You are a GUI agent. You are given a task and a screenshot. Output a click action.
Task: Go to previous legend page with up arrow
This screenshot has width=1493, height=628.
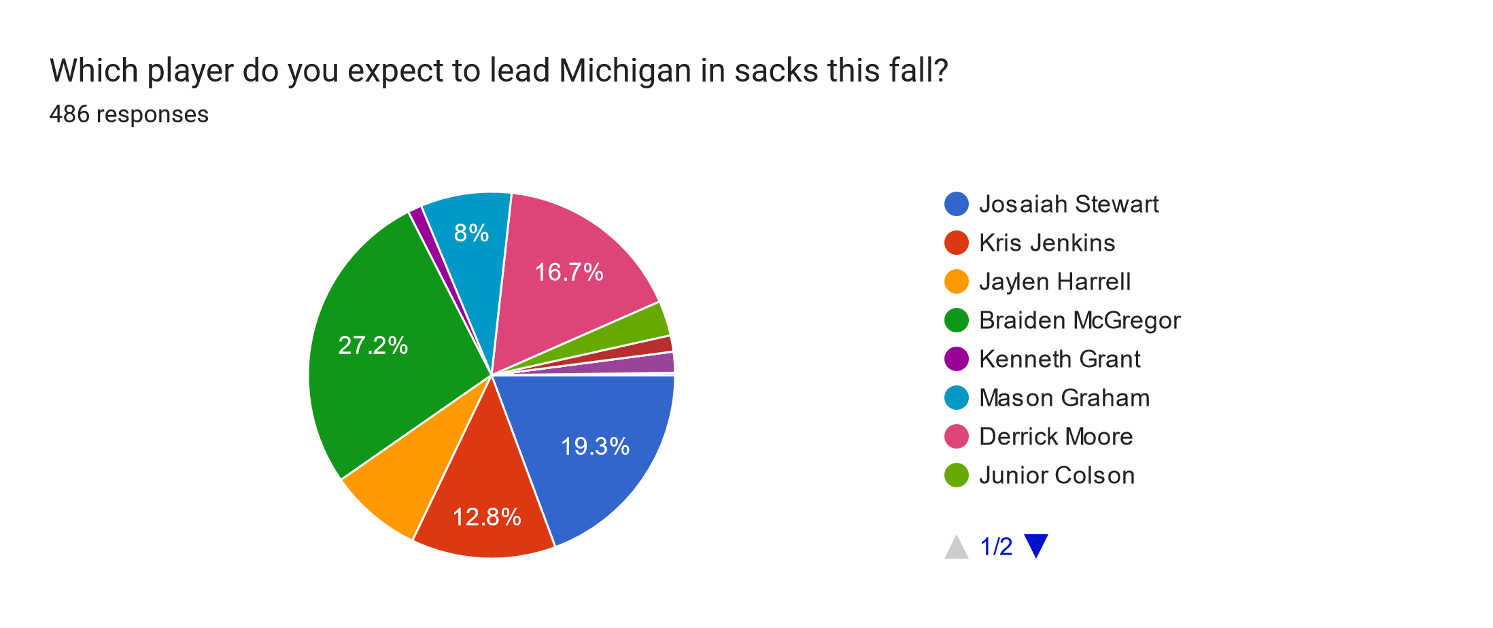[x=956, y=546]
